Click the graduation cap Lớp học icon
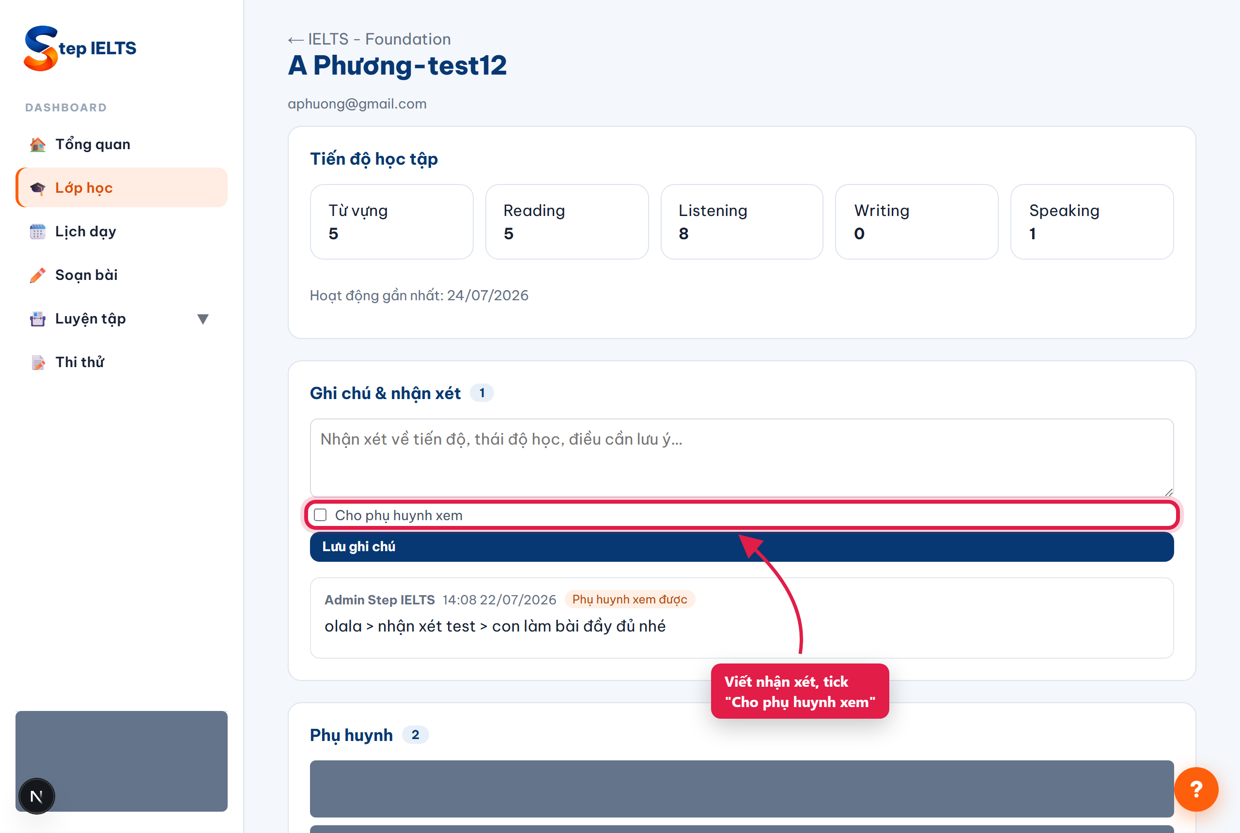This screenshot has width=1240, height=833. click(37, 188)
